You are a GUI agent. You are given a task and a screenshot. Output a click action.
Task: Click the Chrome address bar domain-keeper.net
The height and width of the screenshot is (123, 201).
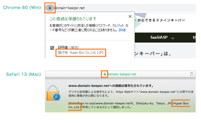point(70,8)
